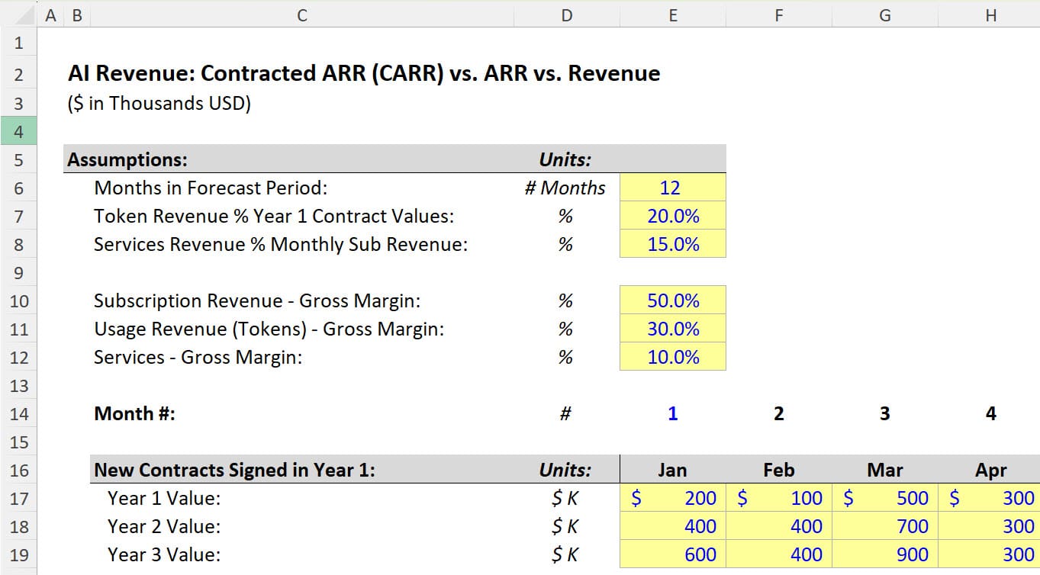Click the 'Year 1 Value:' row label

pyautogui.click(x=164, y=498)
